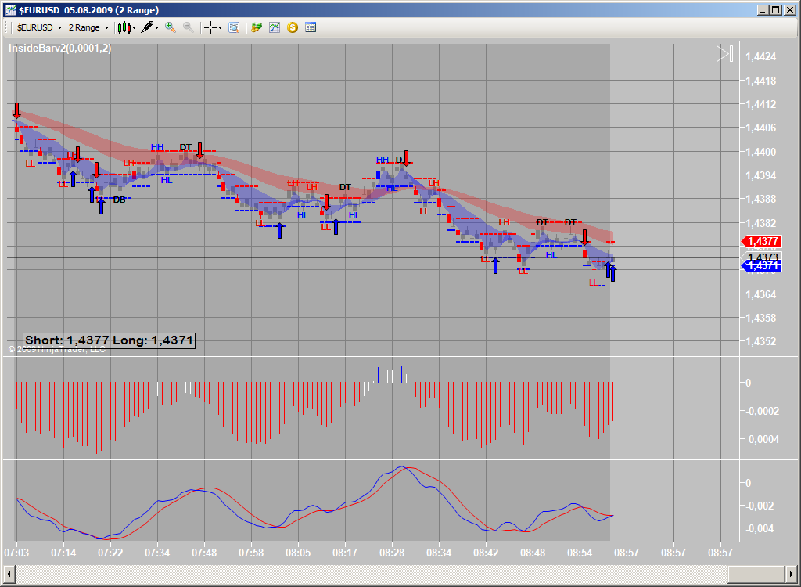This screenshot has height=587, width=801.
Task: Click the zoom frame icon next to crosshair
Action: tap(234, 27)
